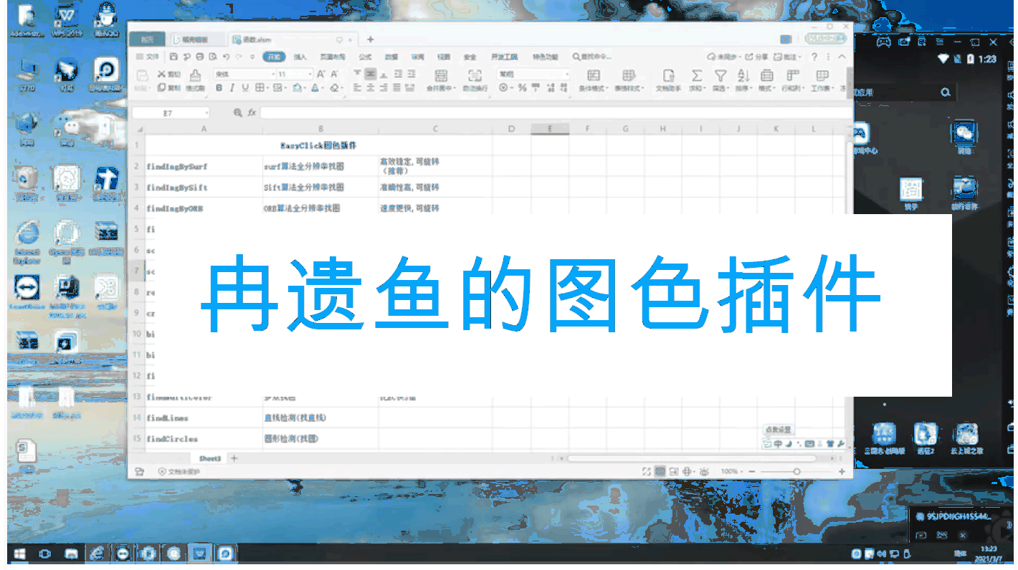Toggle Underline formatting
This screenshot has width=1018, height=570.
coord(244,88)
